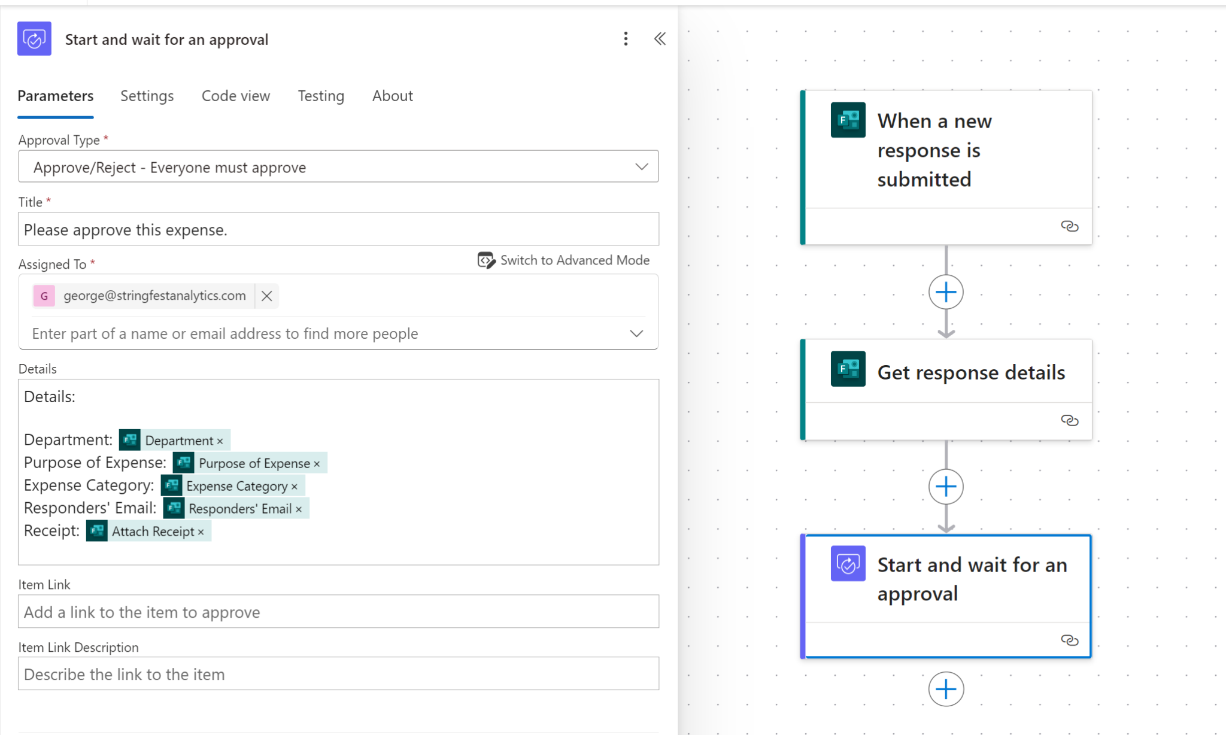
Task: Collapse the action panel with double chevron
Action: click(660, 40)
